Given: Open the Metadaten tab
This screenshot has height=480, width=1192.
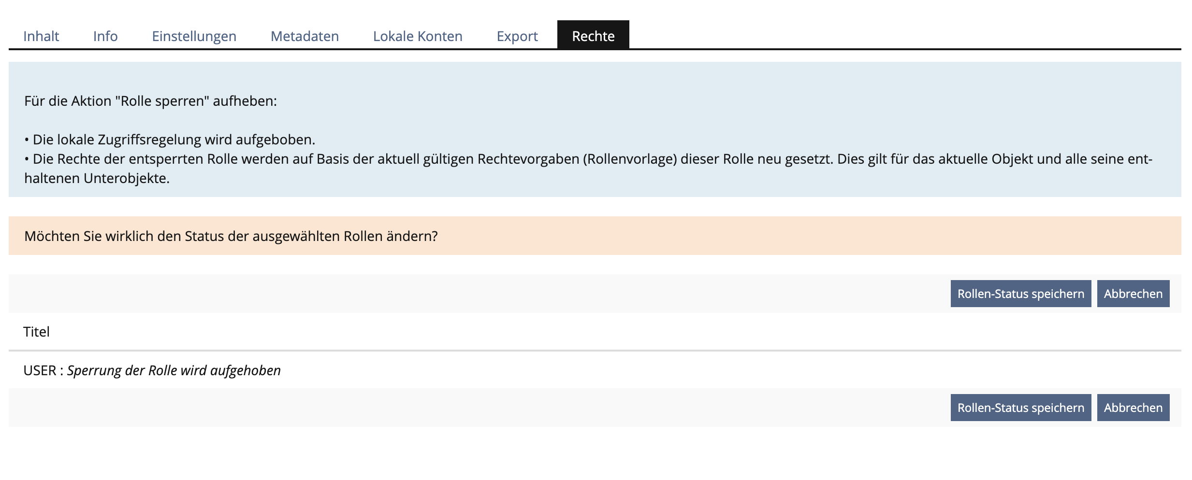Looking at the screenshot, I should coord(305,36).
